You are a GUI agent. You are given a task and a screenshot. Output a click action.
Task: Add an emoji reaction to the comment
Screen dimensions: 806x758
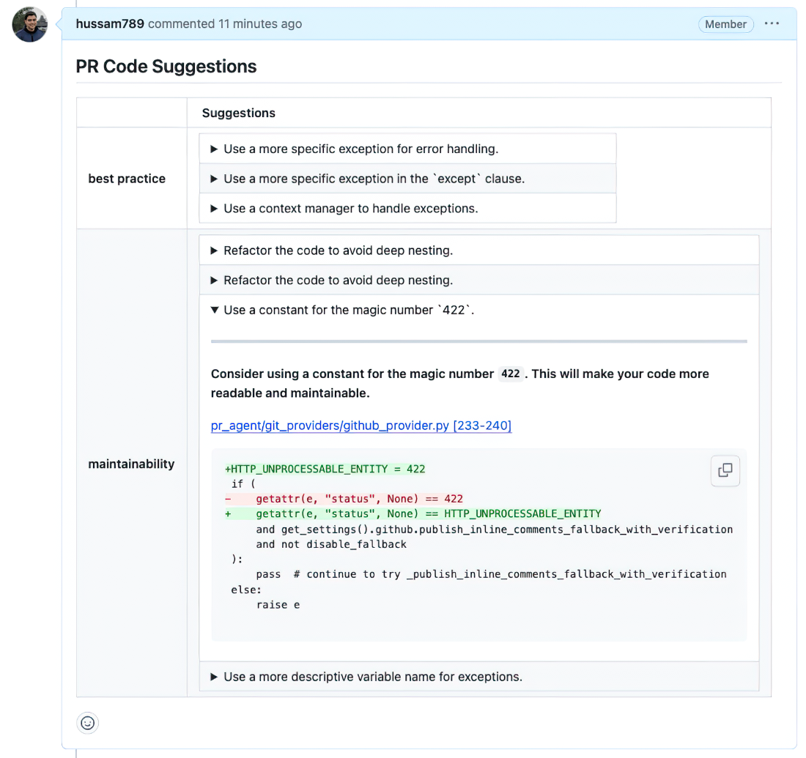click(x=88, y=723)
